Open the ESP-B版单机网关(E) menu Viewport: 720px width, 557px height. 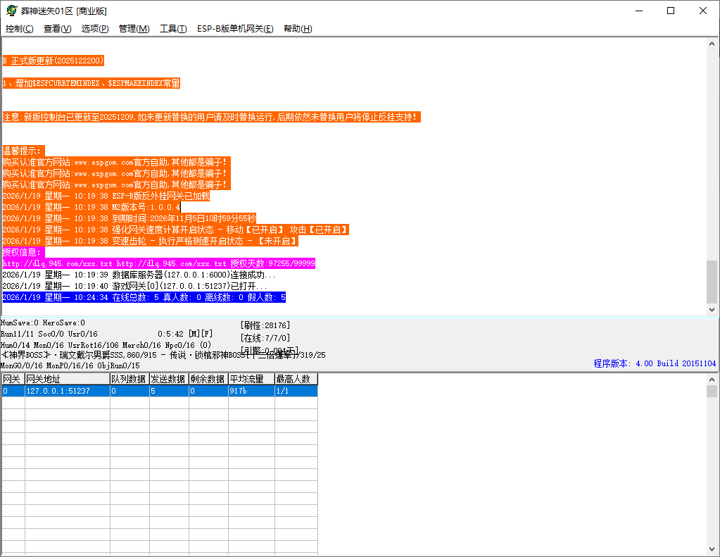click(x=234, y=29)
